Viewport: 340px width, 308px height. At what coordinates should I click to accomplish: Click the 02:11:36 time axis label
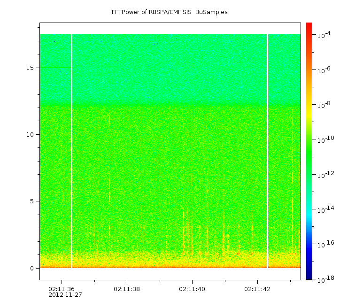pyautogui.click(x=62, y=289)
